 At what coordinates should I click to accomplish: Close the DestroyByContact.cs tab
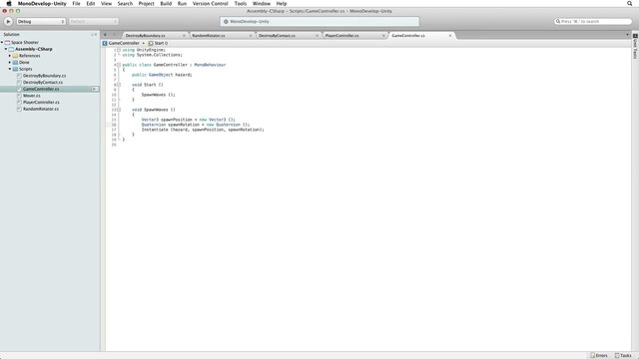[317, 36]
